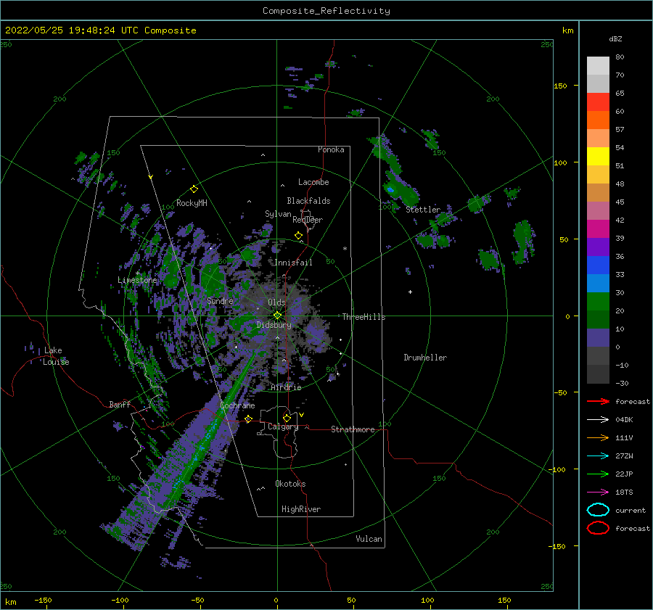The height and width of the screenshot is (610, 653).
Task: Click the Lake Louise label
Action: [x=56, y=356]
